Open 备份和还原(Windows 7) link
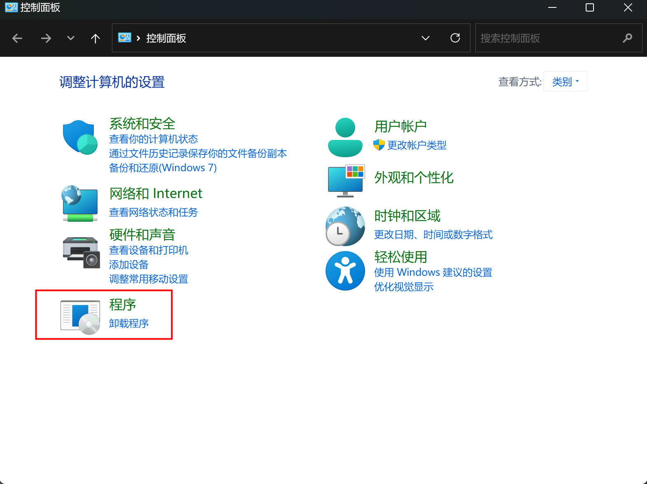Viewport: 647px width, 484px height. click(163, 168)
